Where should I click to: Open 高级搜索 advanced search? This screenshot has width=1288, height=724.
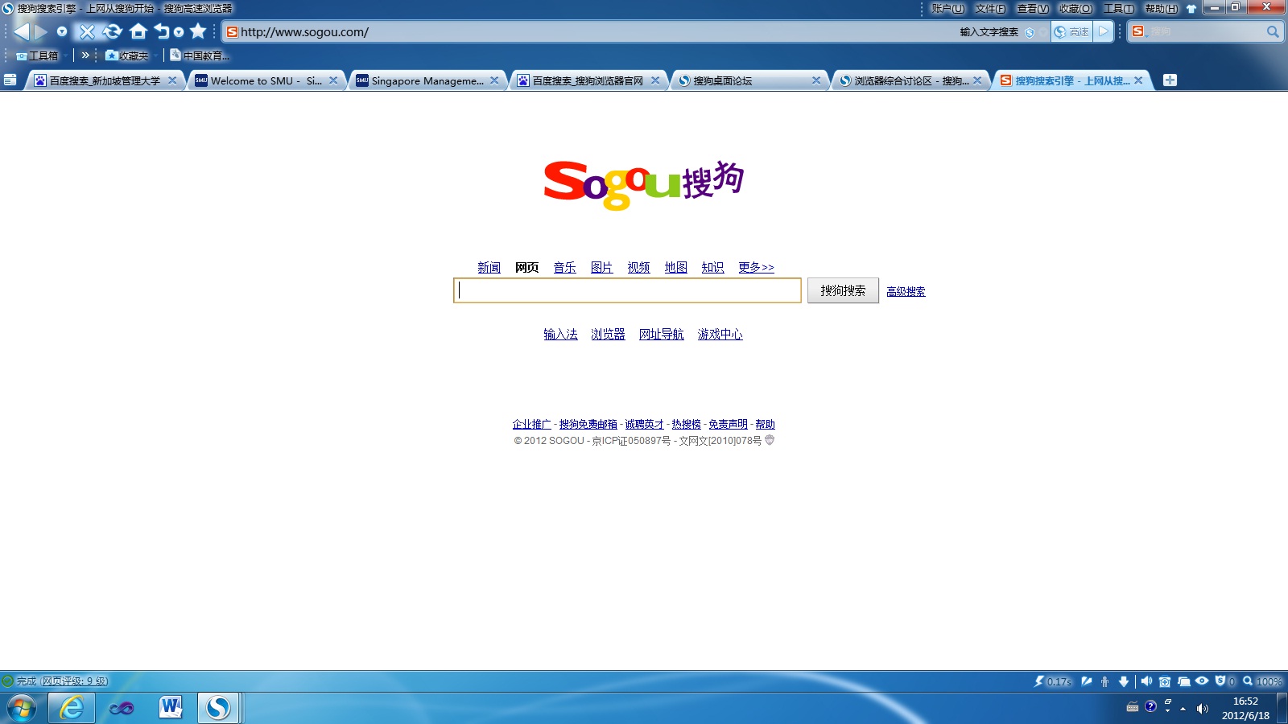[x=906, y=291]
